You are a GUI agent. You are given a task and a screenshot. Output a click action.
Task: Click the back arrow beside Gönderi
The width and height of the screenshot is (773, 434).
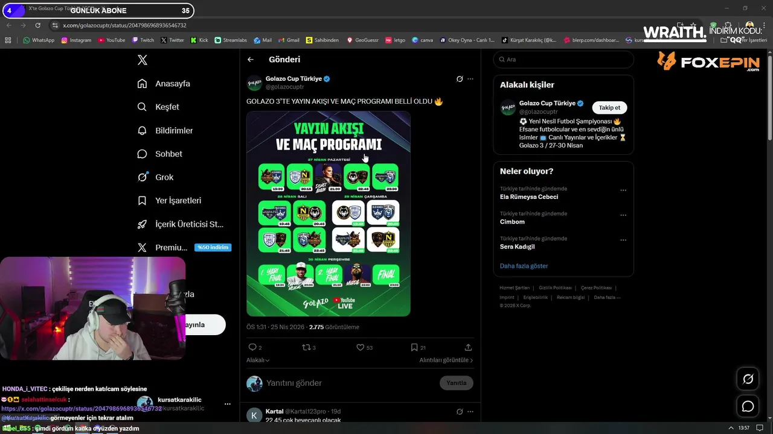[251, 60]
